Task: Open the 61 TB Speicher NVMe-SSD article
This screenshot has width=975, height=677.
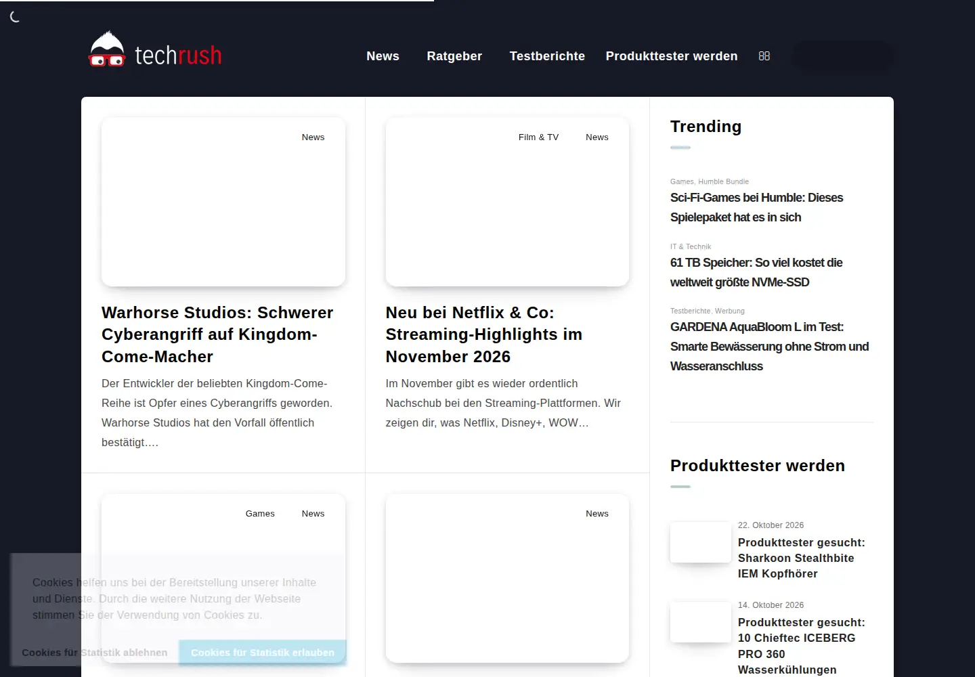Action: (756, 272)
